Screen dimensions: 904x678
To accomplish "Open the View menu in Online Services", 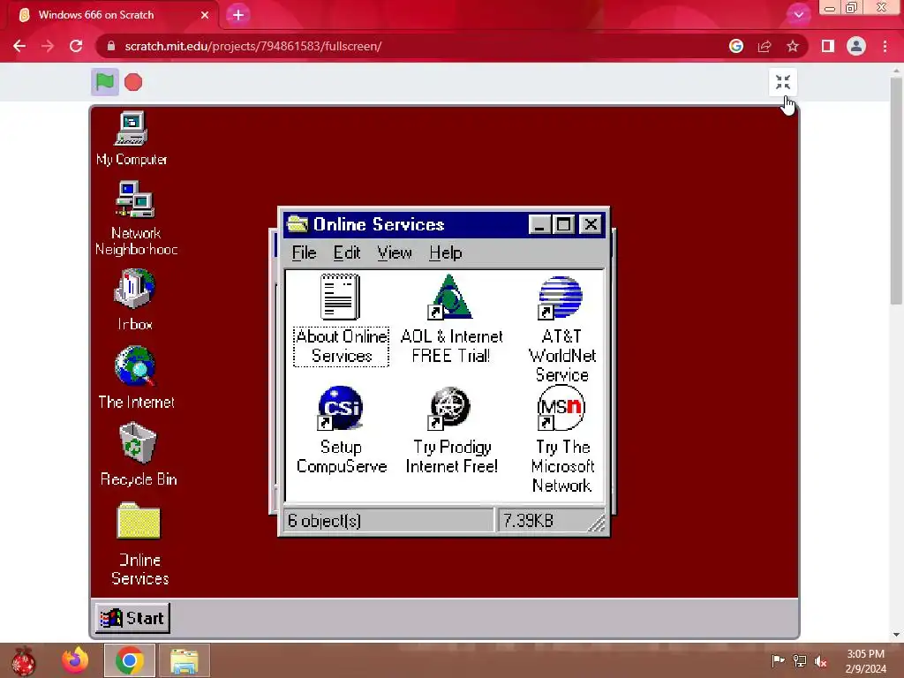I will click(395, 252).
